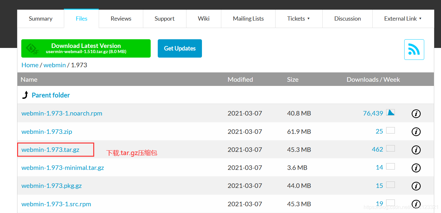441x213 pixels.
Task: Open the Wiki tab
Action: pyautogui.click(x=204, y=19)
